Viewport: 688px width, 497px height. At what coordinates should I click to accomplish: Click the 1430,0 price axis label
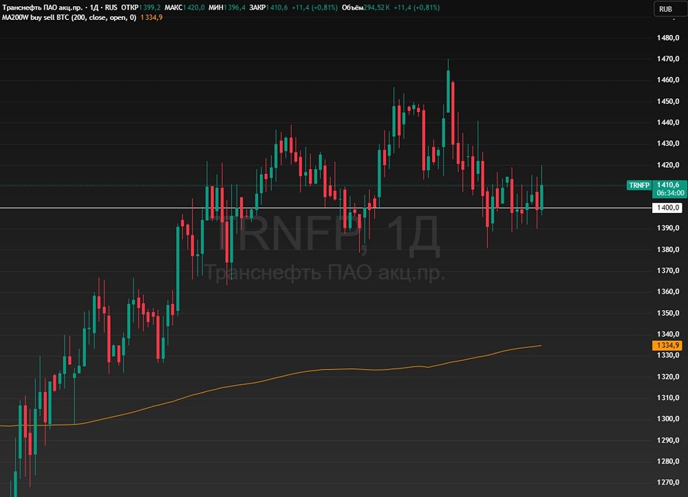pos(668,143)
